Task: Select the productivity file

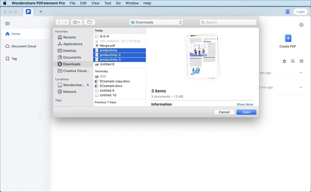Action: pyautogui.click(x=120, y=50)
